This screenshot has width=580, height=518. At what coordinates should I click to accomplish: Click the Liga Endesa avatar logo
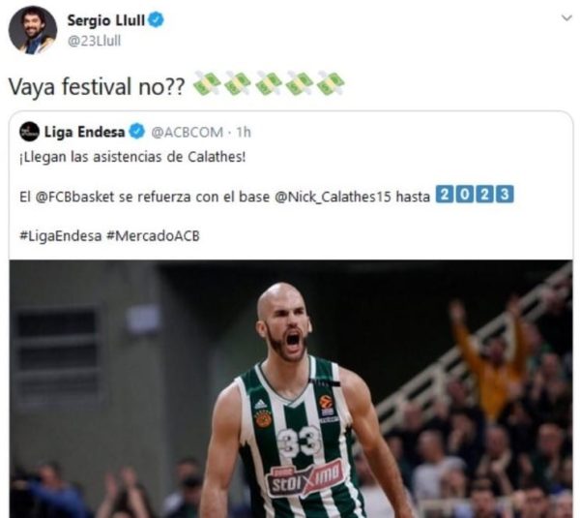tap(30, 132)
